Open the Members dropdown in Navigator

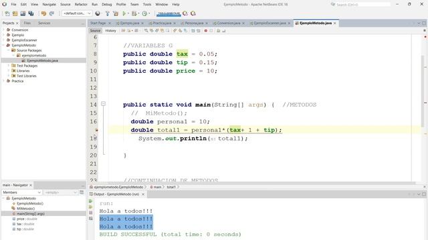[x=22, y=193]
